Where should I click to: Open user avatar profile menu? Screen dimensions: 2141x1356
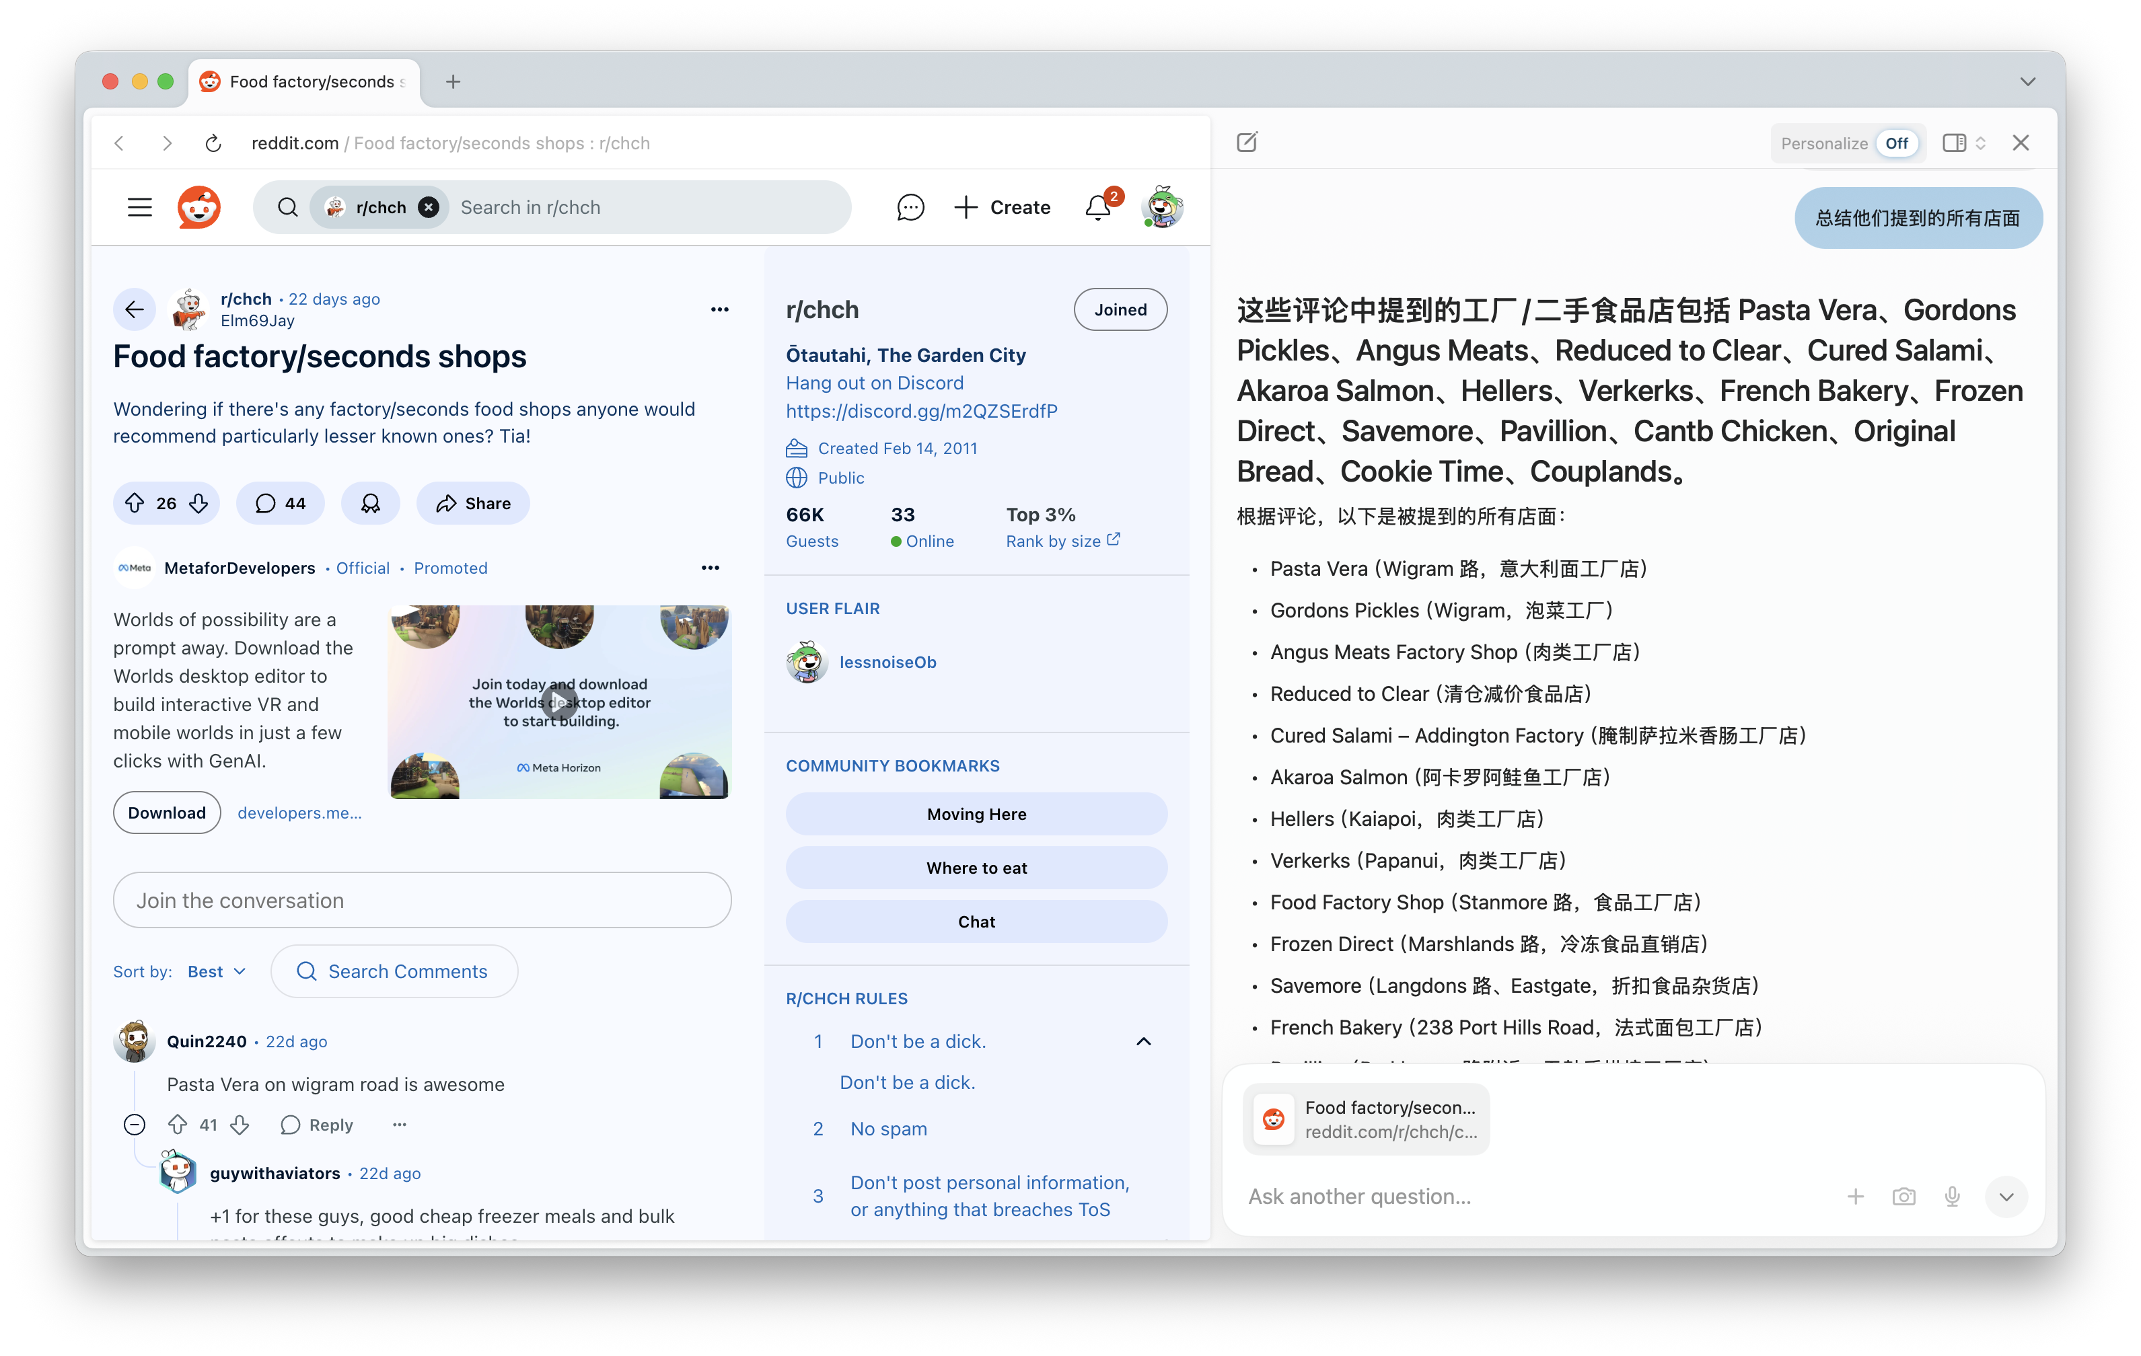click(x=1163, y=207)
